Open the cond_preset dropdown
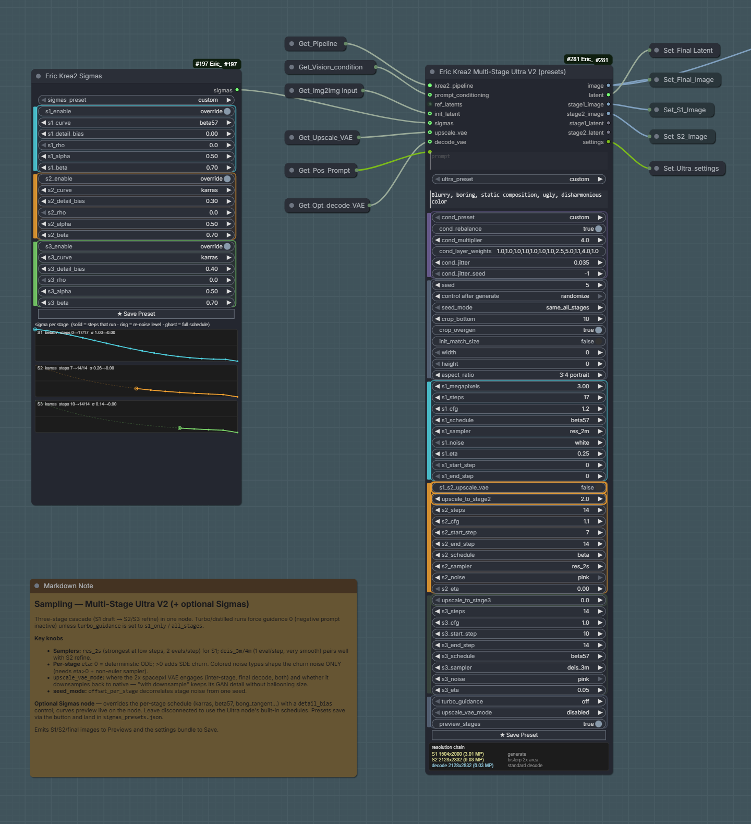 pos(518,217)
